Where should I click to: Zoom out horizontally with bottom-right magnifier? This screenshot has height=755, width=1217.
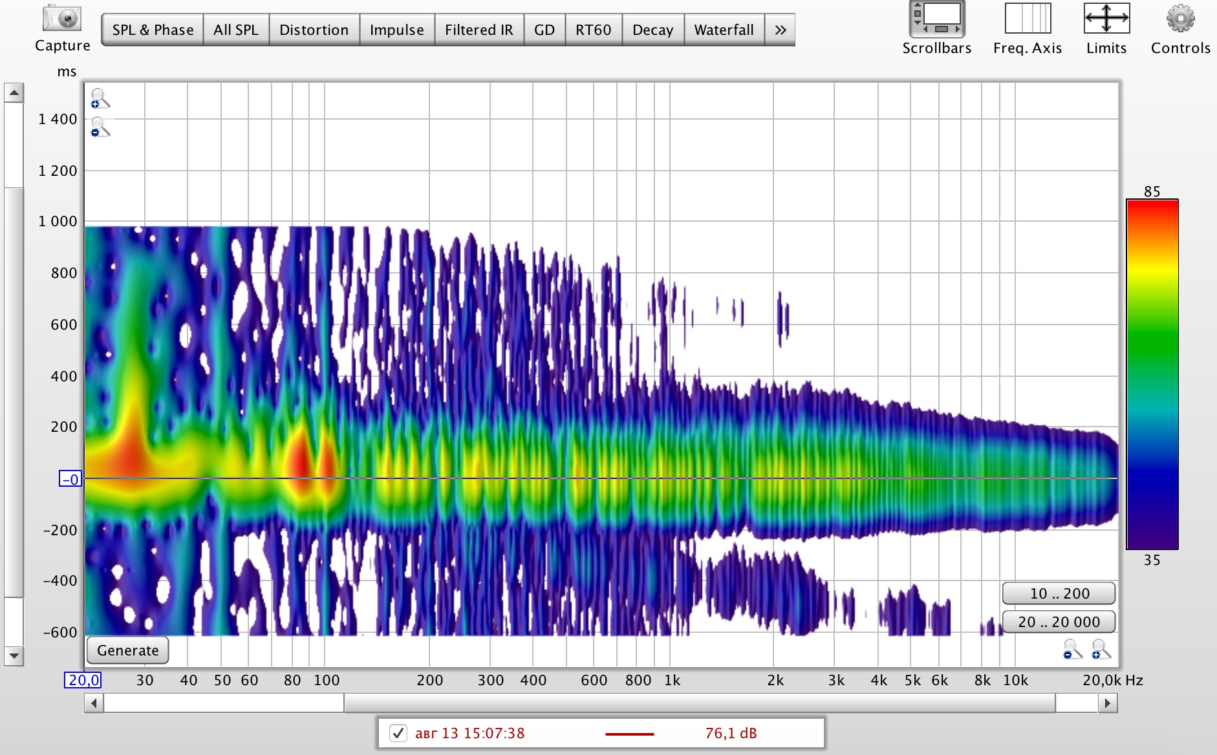pyautogui.click(x=1072, y=649)
